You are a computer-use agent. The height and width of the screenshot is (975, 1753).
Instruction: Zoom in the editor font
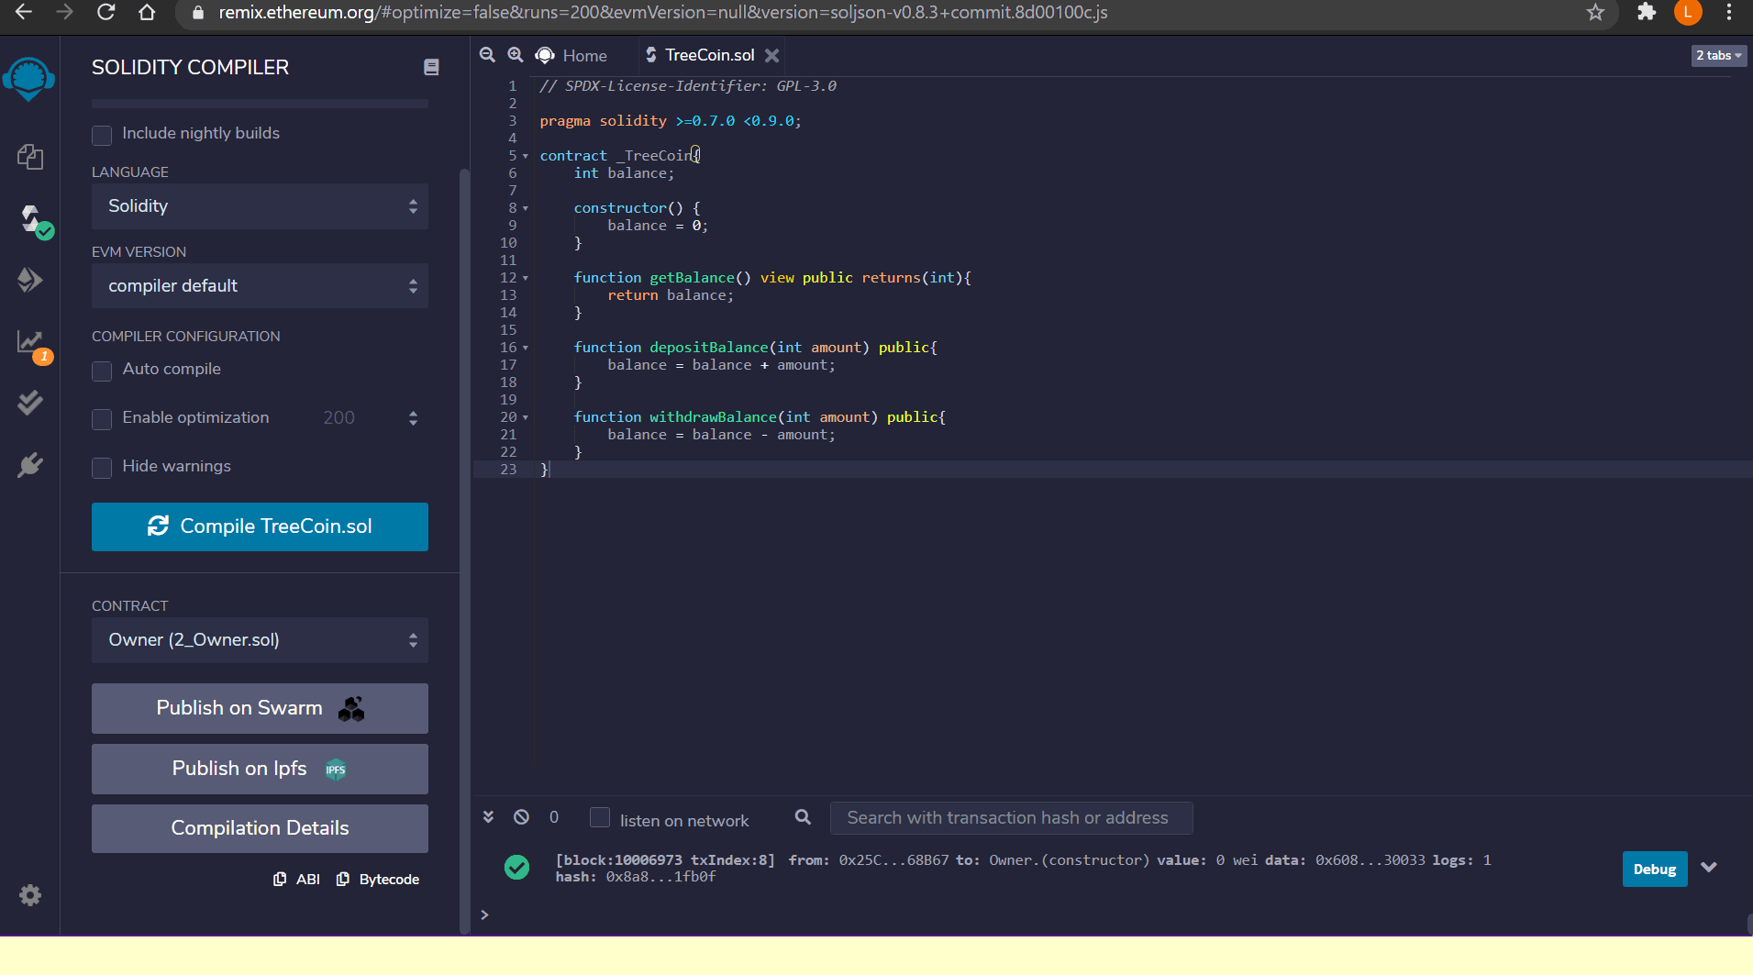516,55
